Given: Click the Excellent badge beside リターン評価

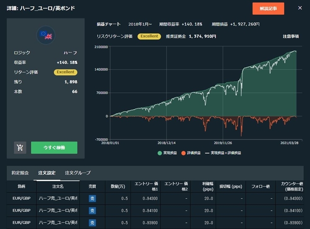Looking at the screenshot, I should click(x=65, y=72).
